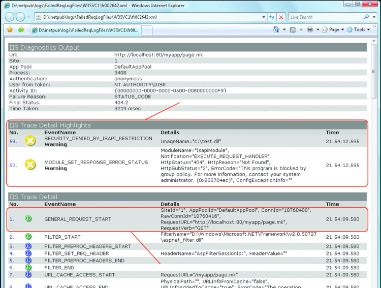The height and width of the screenshot is (288, 381).
Task: Click the warning icon for MODULE_SET_RESPONSE_ERROR_STATUS
Action: tap(30, 165)
